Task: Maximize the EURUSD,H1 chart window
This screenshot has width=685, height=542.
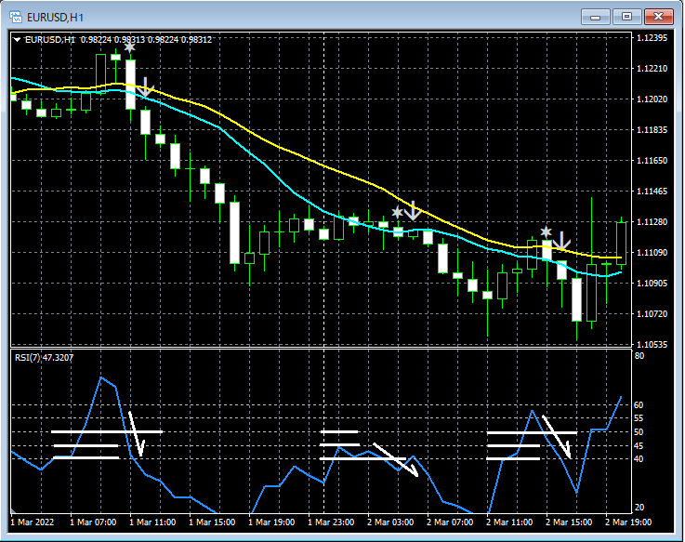Action: tap(626, 17)
